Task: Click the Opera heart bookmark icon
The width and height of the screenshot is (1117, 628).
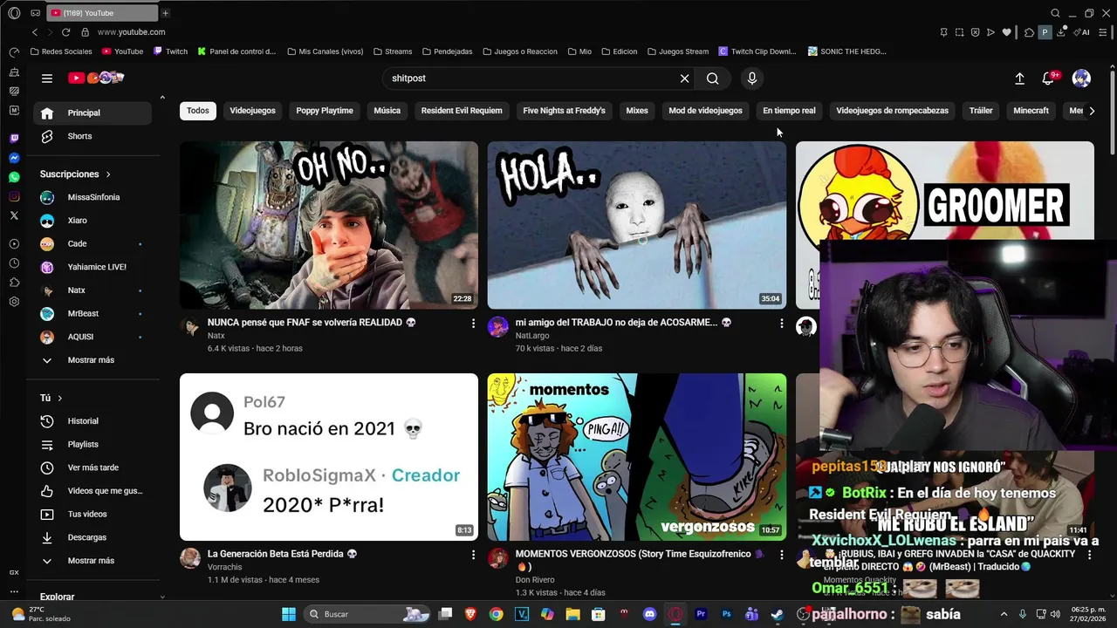Action: pyautogui.click(x=1006, y=32)
